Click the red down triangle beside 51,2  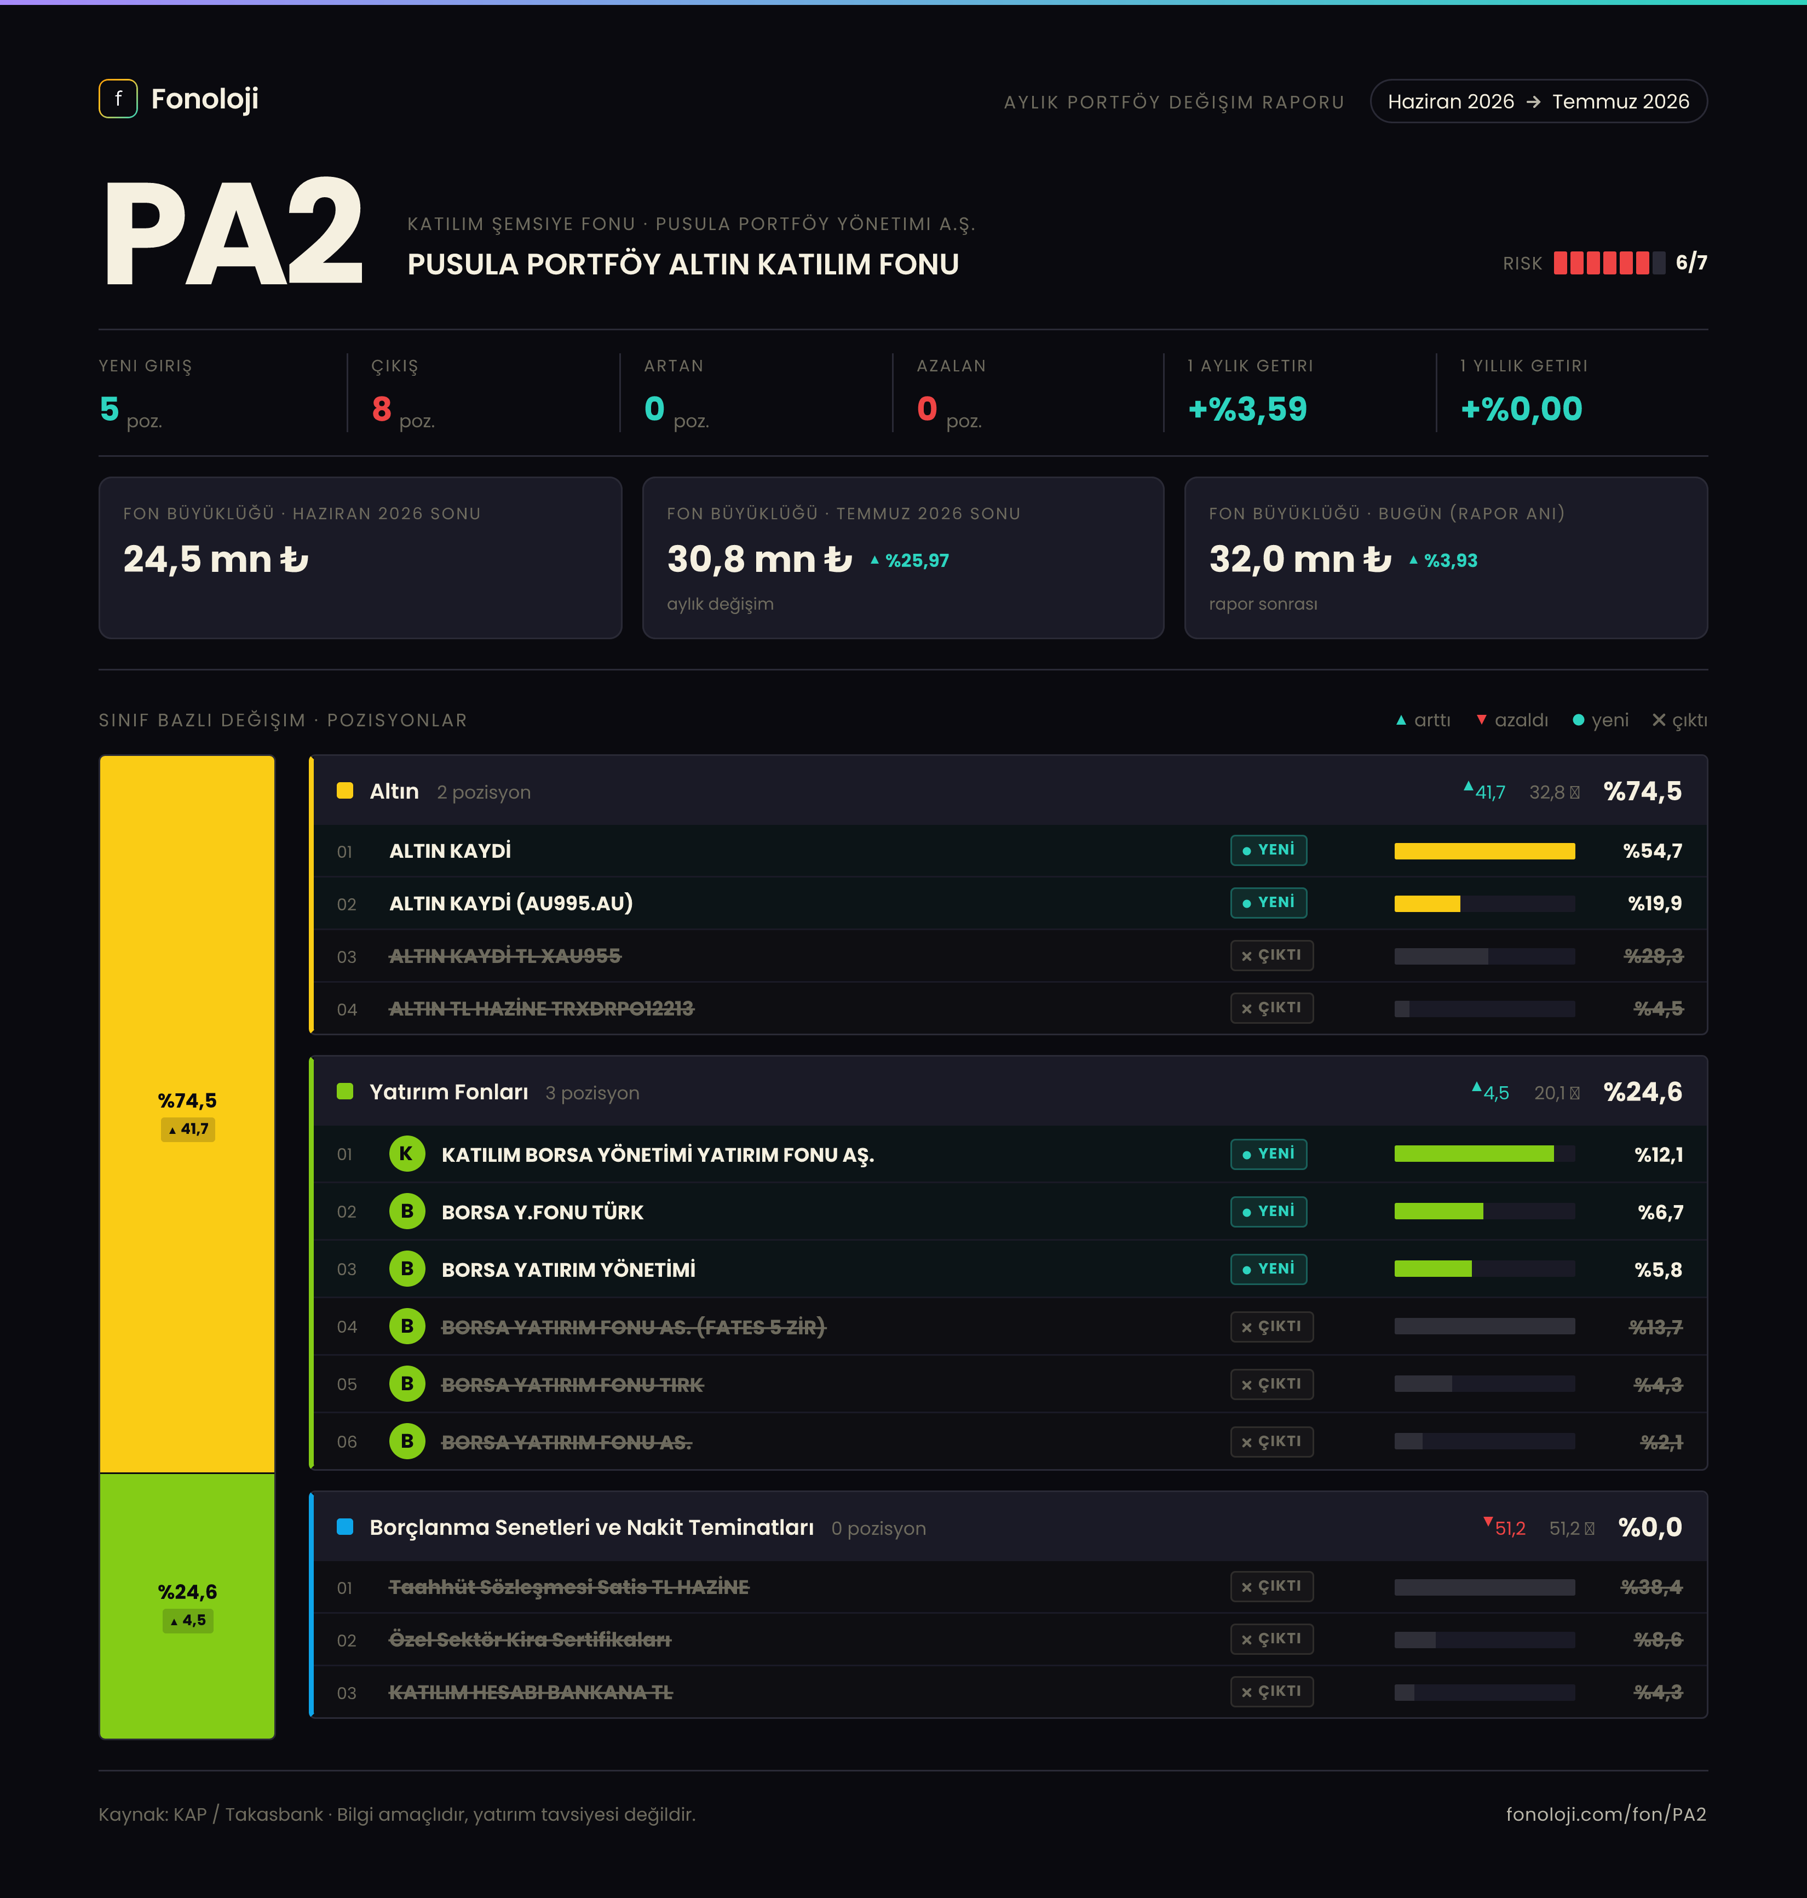(x=1488, y=1522)
